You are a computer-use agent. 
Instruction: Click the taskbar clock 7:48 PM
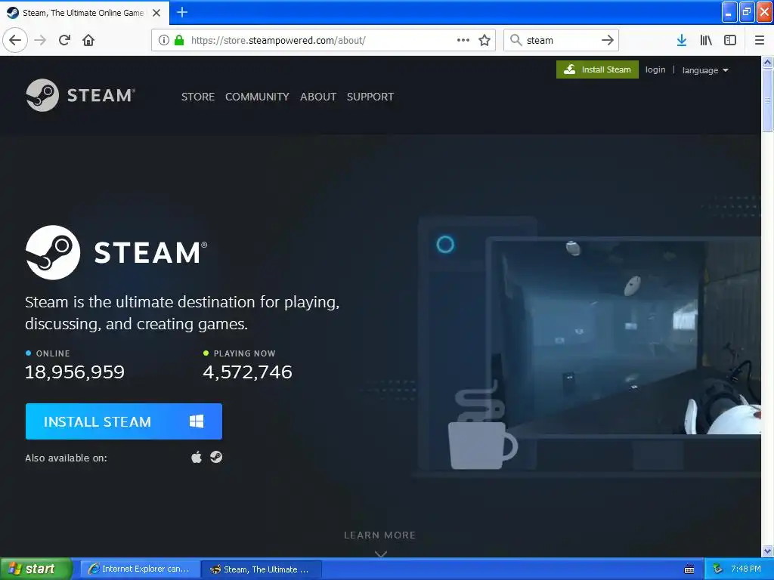[745, 569]
